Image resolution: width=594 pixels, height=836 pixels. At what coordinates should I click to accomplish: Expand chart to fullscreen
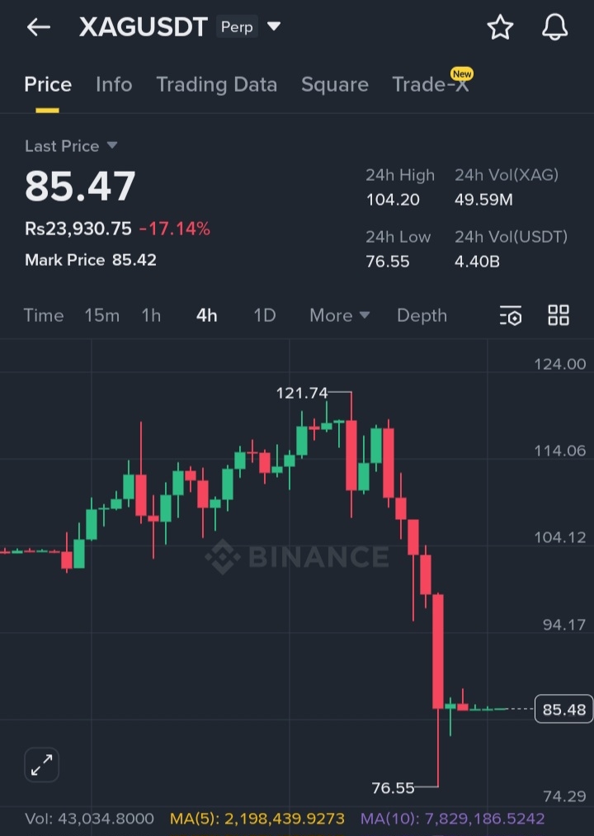[41, 765]
